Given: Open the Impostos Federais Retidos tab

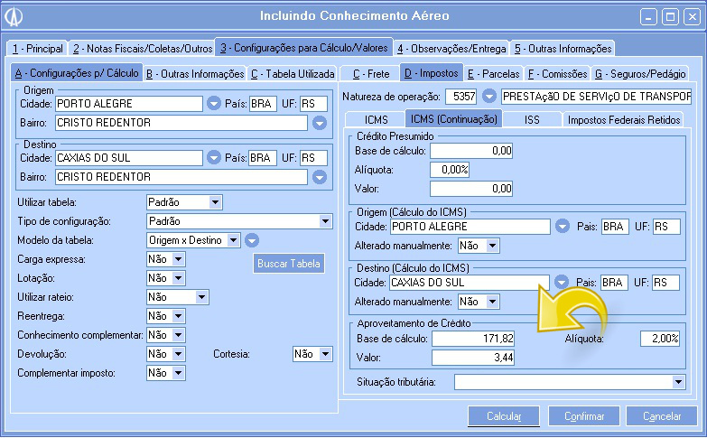Looking at the screenshot, I should point(624,119).
